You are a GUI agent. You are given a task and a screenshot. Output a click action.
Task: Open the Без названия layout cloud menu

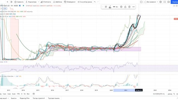tap(151, 2)
